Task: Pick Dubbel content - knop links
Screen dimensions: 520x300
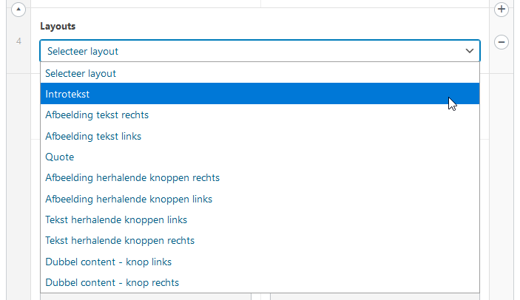Action: [260, 262]
